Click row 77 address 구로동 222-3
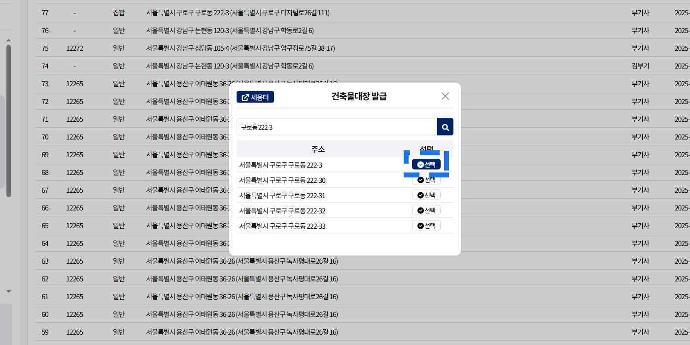The height and width of the screenshot is (345, 690). point(238,13)
